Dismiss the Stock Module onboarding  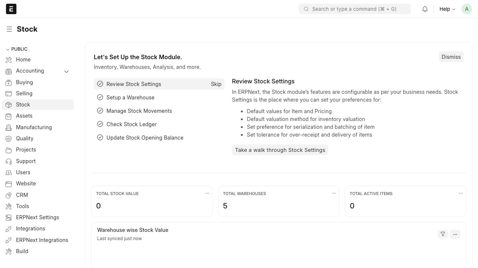[451, 57]
